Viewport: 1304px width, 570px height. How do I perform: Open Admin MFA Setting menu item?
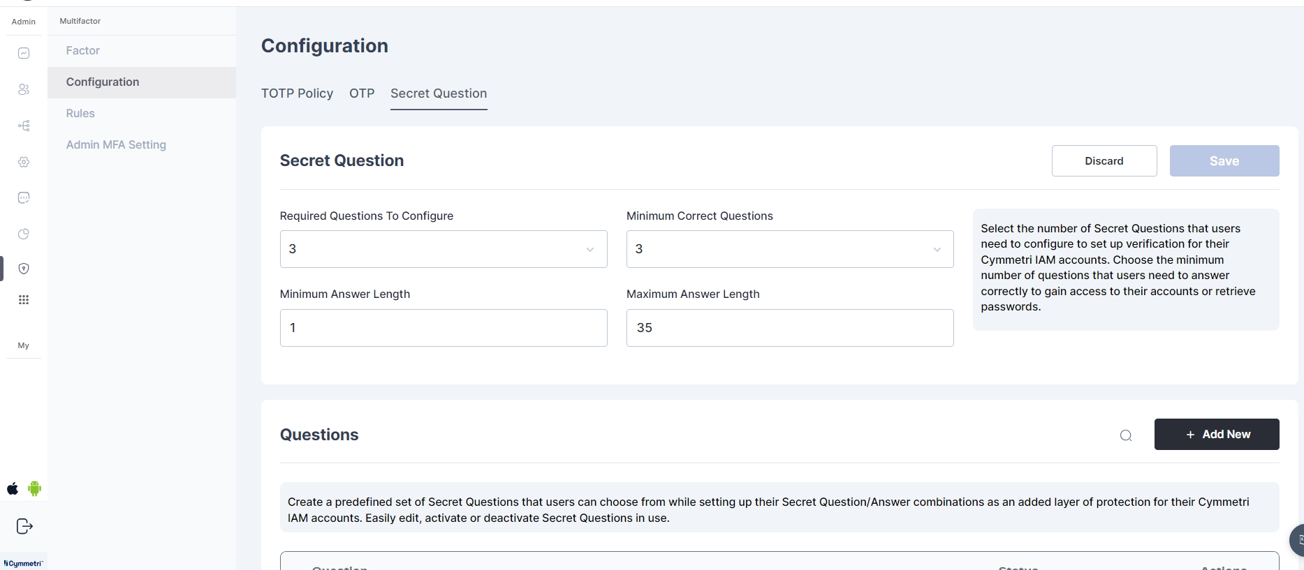tap(116, 144)
